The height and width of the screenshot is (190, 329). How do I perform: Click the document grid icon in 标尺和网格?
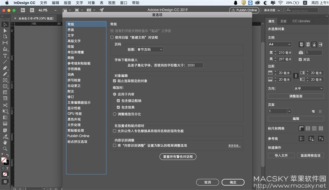coord(314,129)
